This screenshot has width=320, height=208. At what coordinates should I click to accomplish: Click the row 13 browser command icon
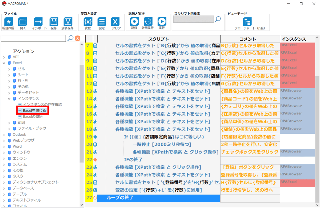tap(95, 91)
